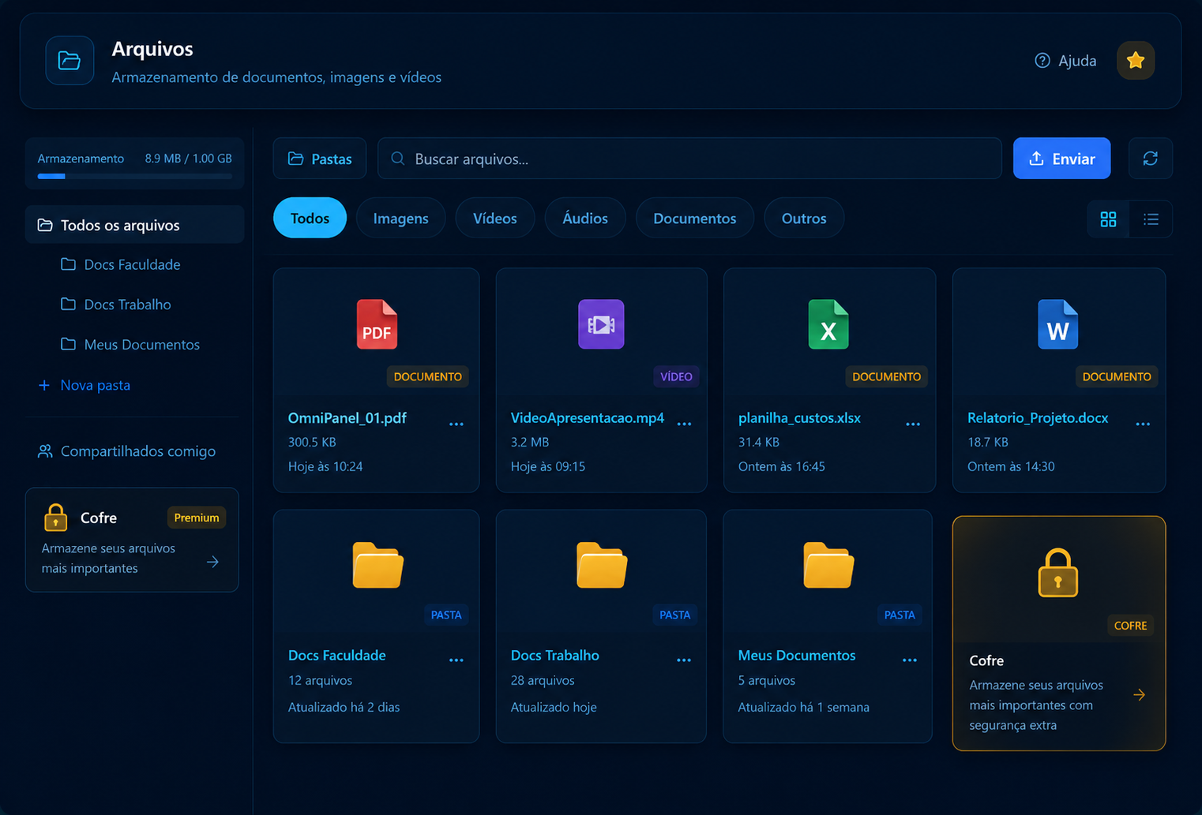
Task: Click the plus icon beside Nova pasta
Action: tap(44, 385)
